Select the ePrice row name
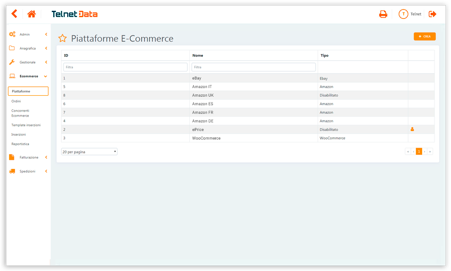The width and height of the screenshot is (451, 271). tap(198, 130)
